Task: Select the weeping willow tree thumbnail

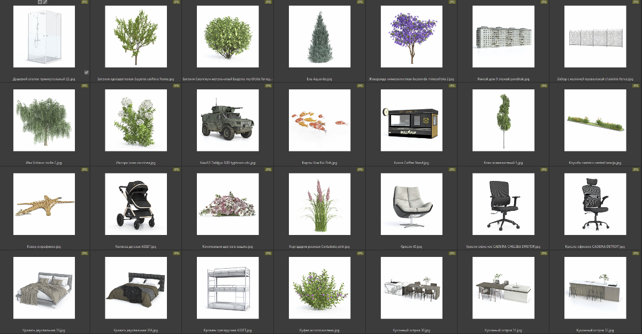Action: tap(43, 120)
